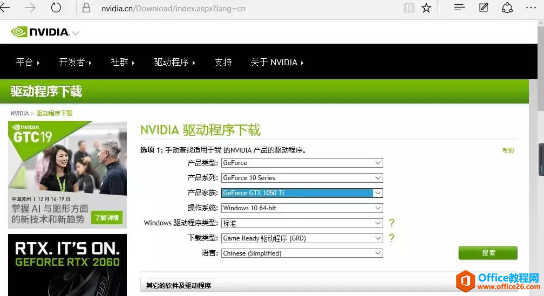Click the green 搜索 button
The image size is (544, 296).
click(488, 253)
